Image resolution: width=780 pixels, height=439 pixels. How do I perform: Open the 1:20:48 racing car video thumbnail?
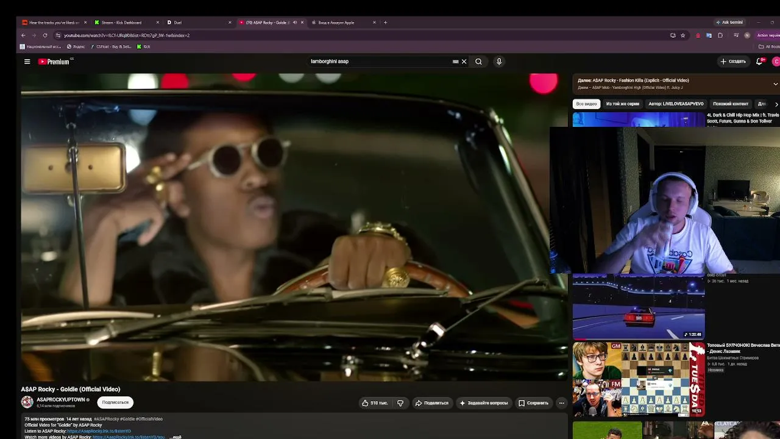point(639,307)
